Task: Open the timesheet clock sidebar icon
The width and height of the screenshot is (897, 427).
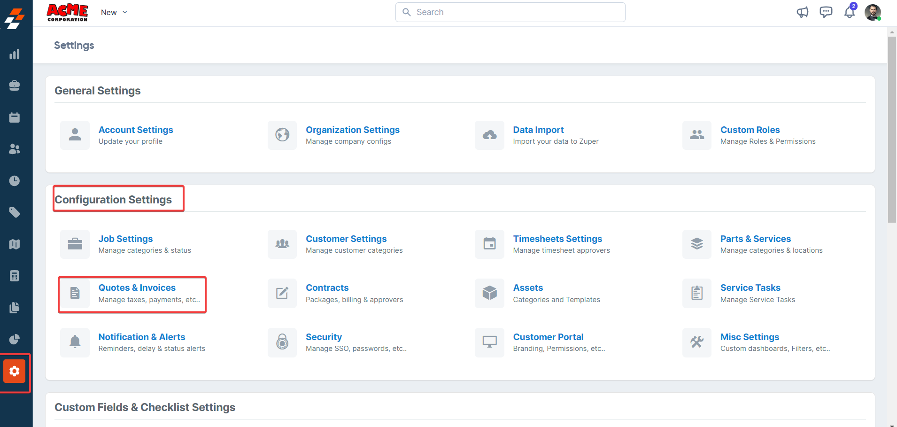Action: click(15, 181)
